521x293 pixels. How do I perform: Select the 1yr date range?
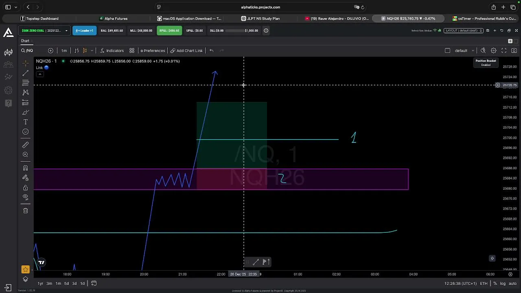point(40,283)
